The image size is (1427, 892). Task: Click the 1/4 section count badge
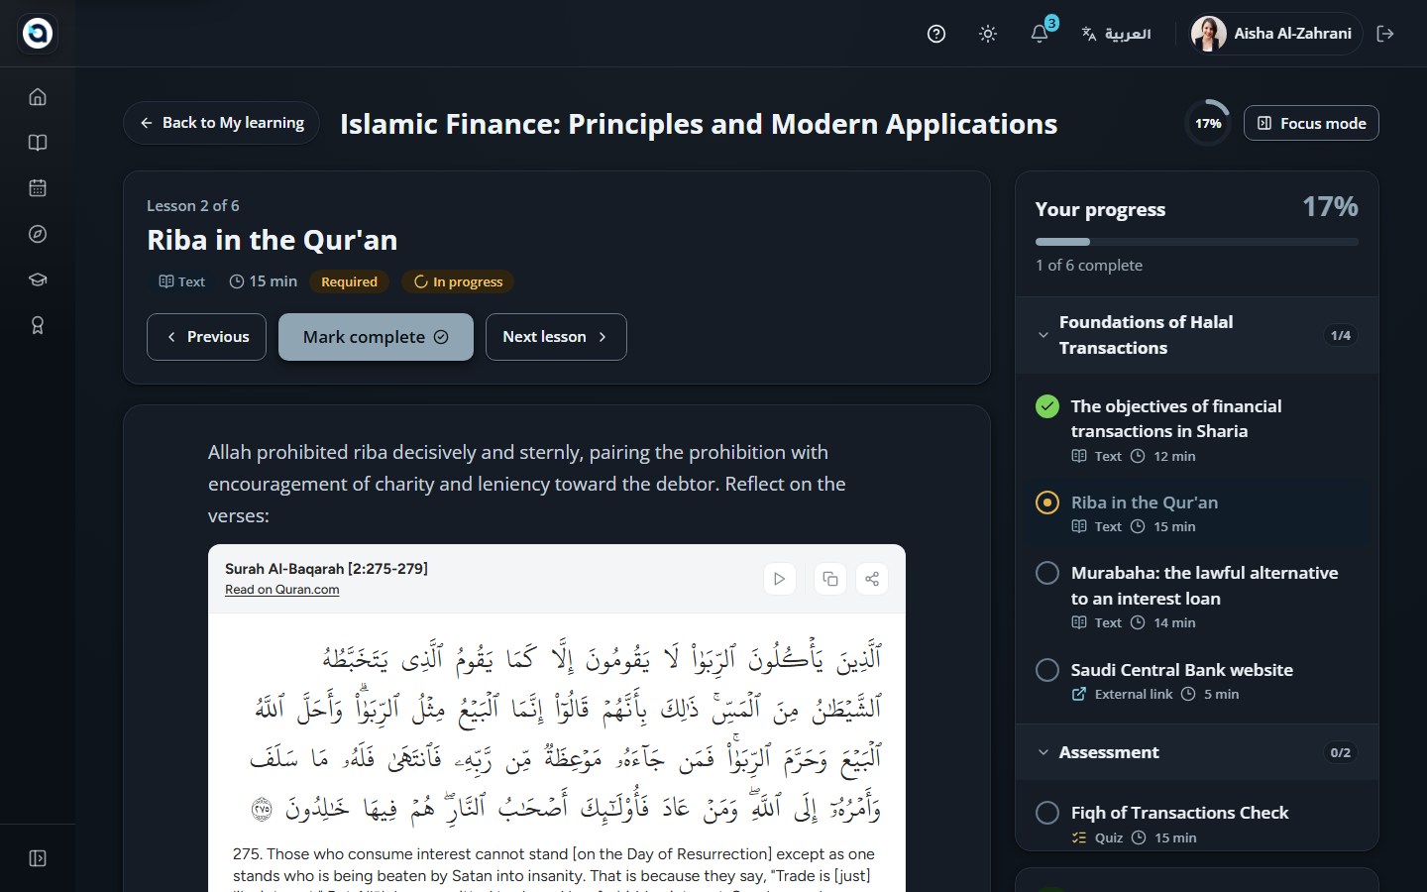(x=1341, y=335)
